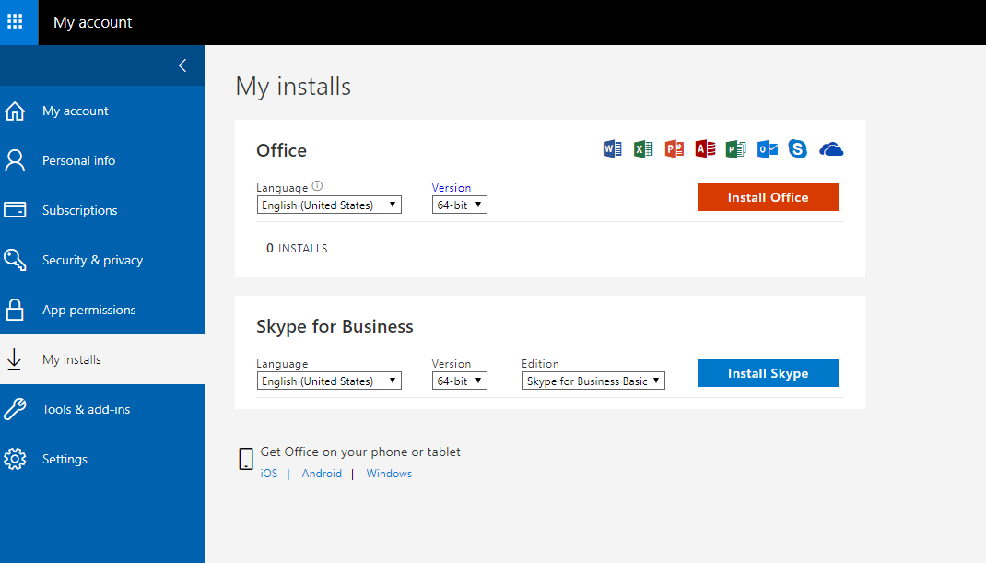Viewport: 986px width, 563px height.
Task: Click the Excel app icon
Action: (x=643, y=149)
